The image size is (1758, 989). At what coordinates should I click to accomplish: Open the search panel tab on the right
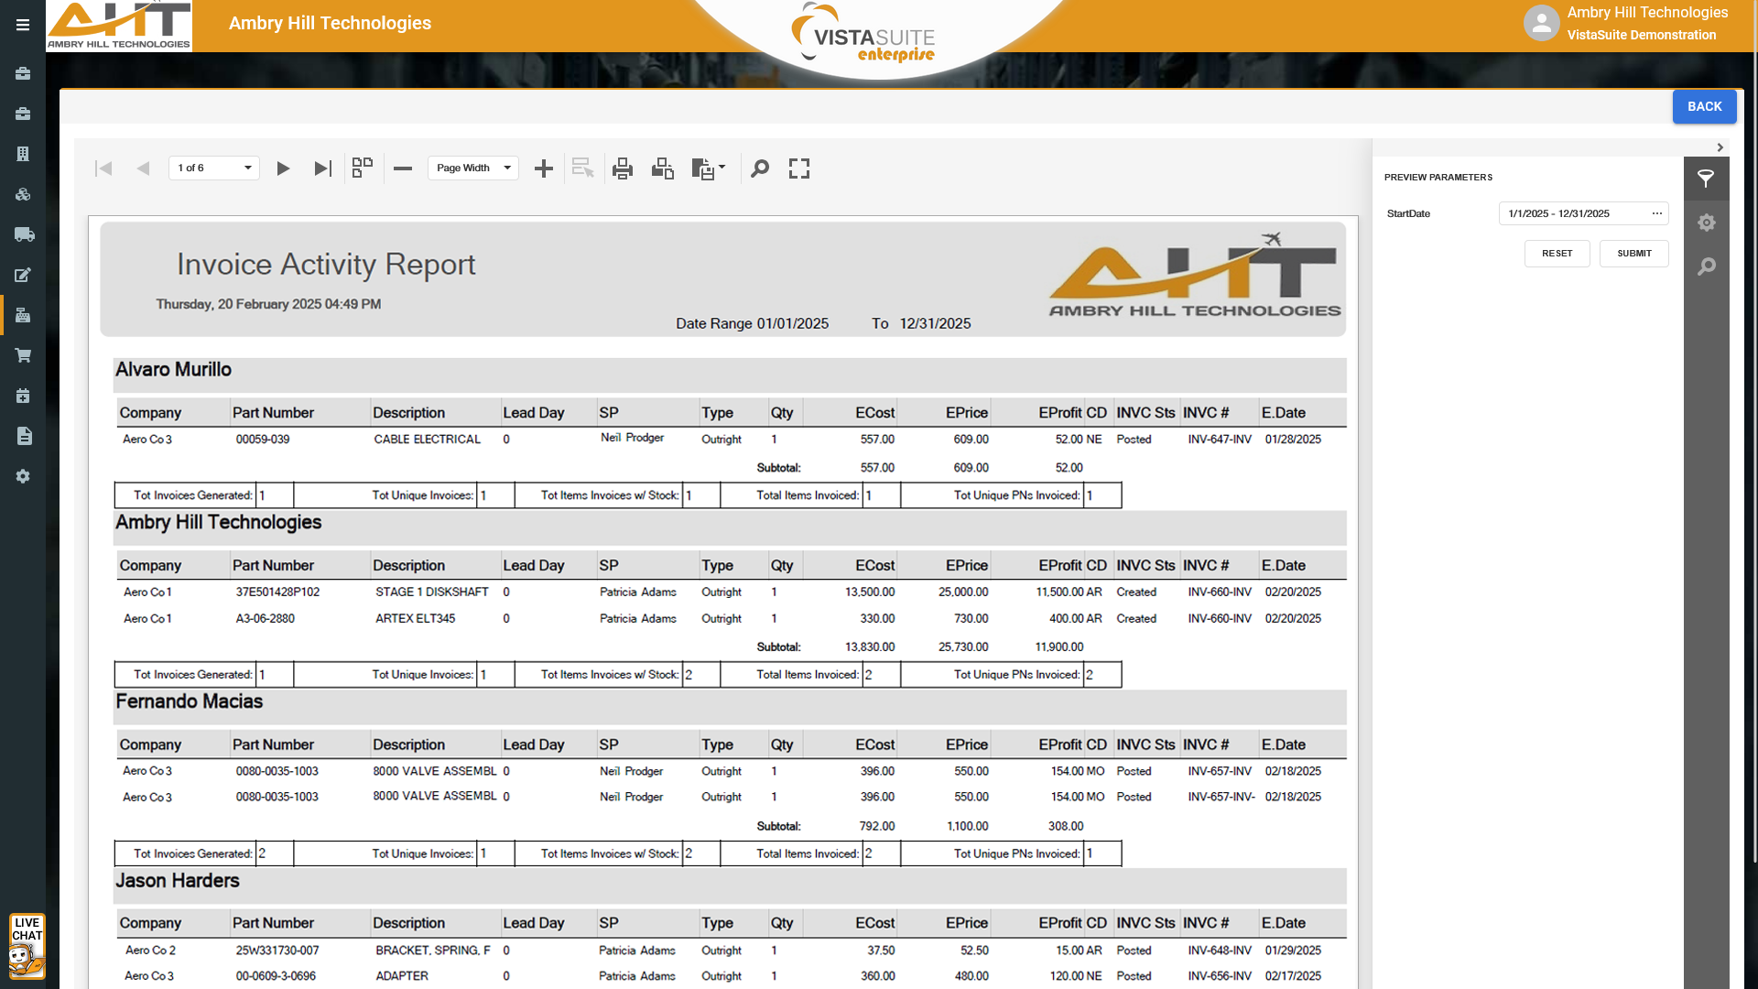tap(1706, 266)
